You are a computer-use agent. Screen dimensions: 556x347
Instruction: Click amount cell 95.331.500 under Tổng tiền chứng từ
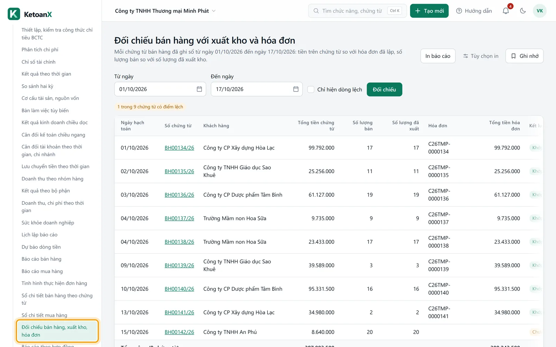[321, 289]
